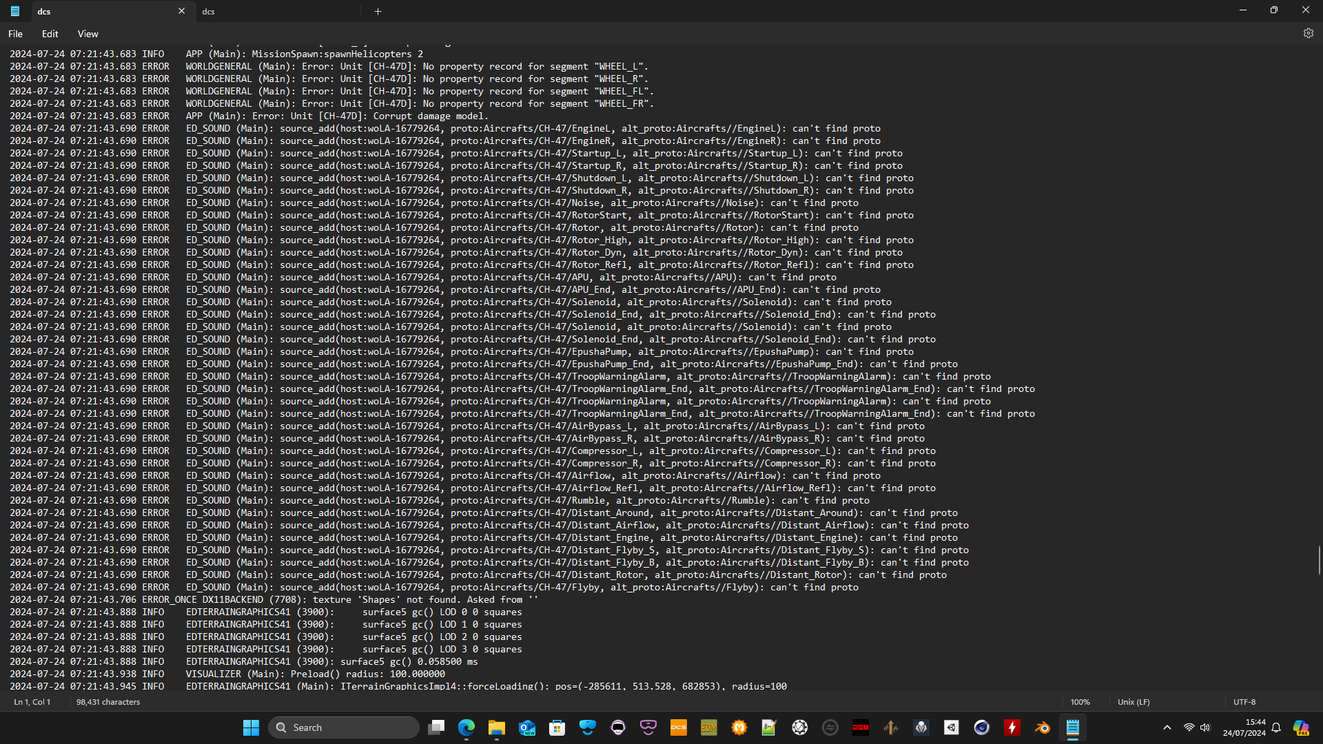This screenshot has height=744, width=1323.
Task: Launch Microsoft Edge from the taskbar
Action: [x=466, y=727]
